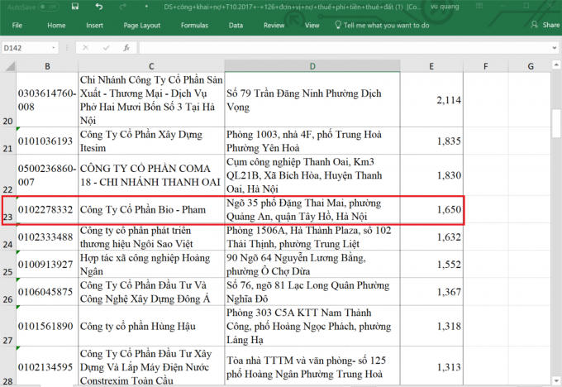Viewport: 562px width, 387px height.
Task: Toggle the AutoSave switch
Action: (x=49, y=7)
